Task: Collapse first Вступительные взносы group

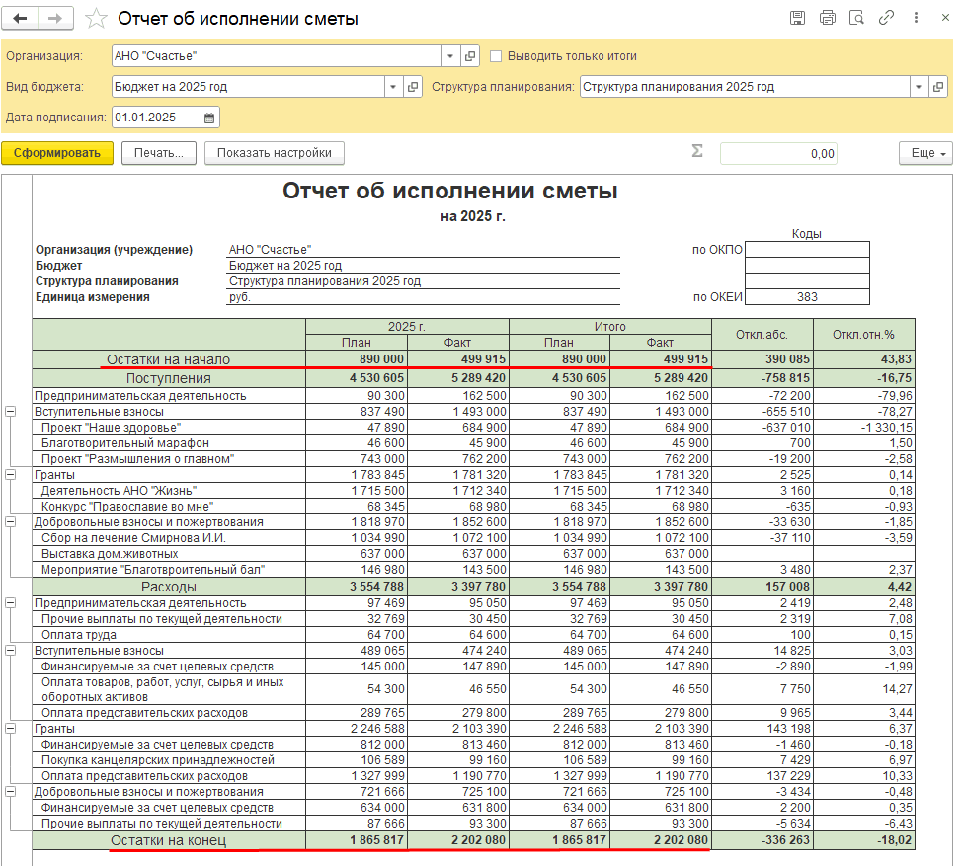Action: pyautogui.click(x=11, y=412)
